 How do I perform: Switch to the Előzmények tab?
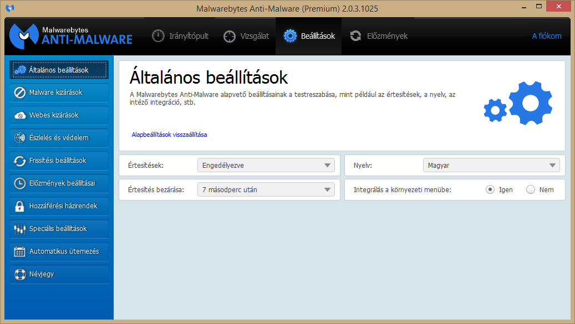[x=379, y=36]
